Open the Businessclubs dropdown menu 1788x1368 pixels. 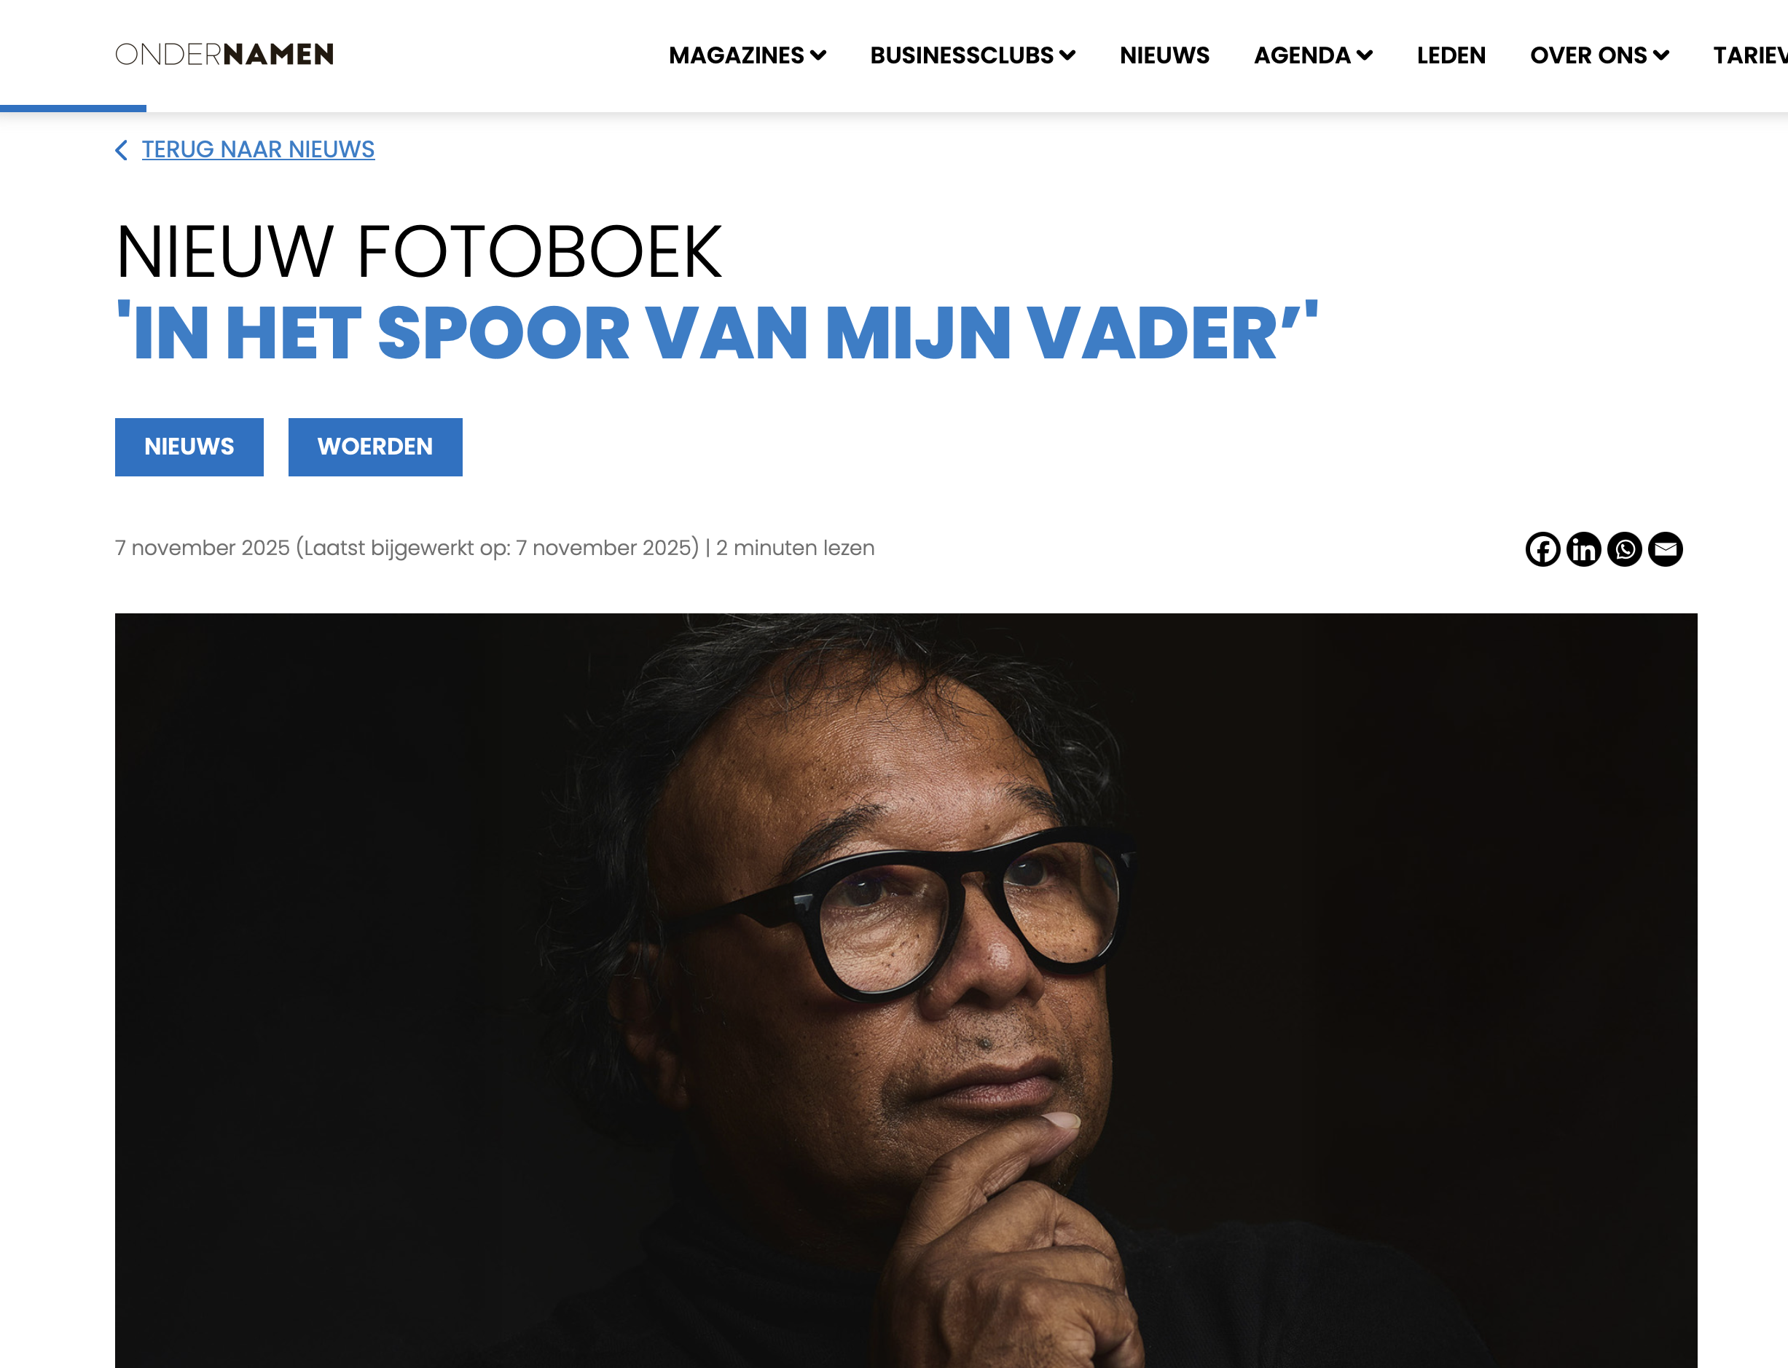point(972,55)
